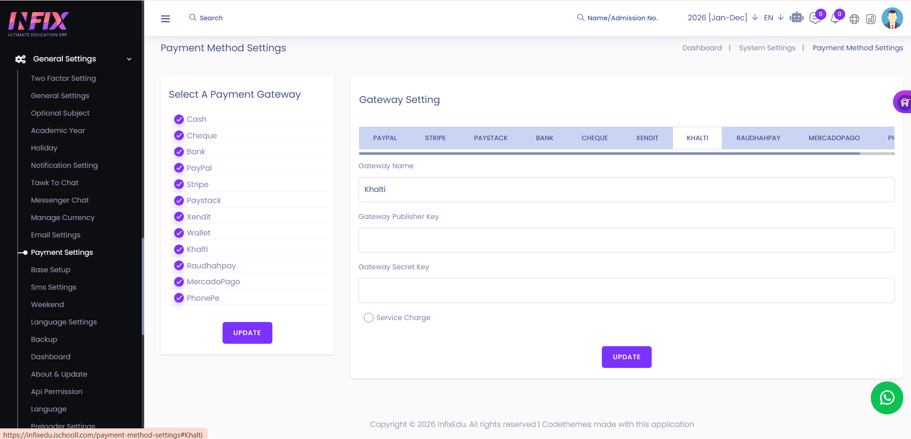Screen dimensions: 911x439
Task: Focus the Gateway Publisher Key field
Action: pyautogui.click(x=627, y=240)
